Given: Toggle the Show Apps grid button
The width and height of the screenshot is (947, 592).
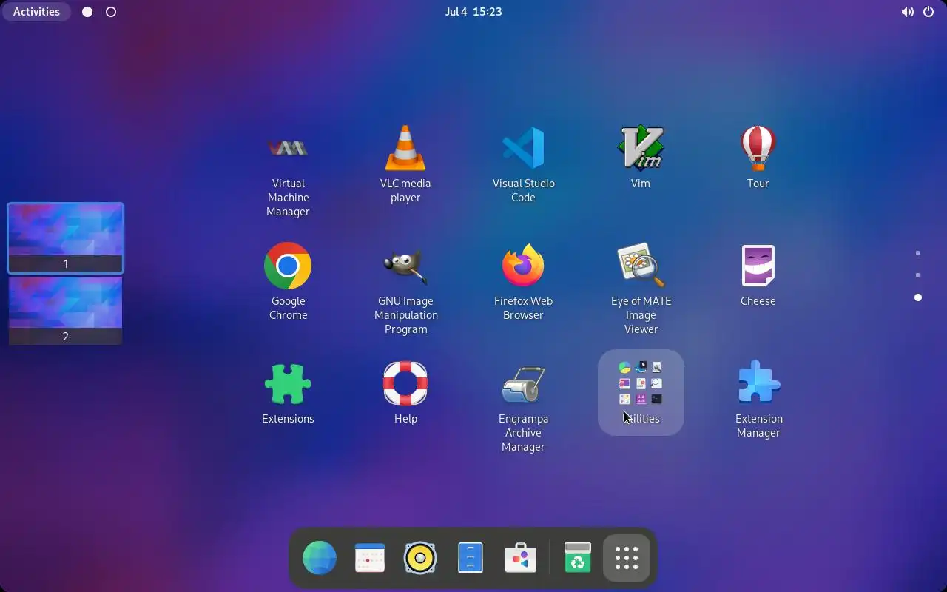Looking at the screenshot, I should pos(627,558).
